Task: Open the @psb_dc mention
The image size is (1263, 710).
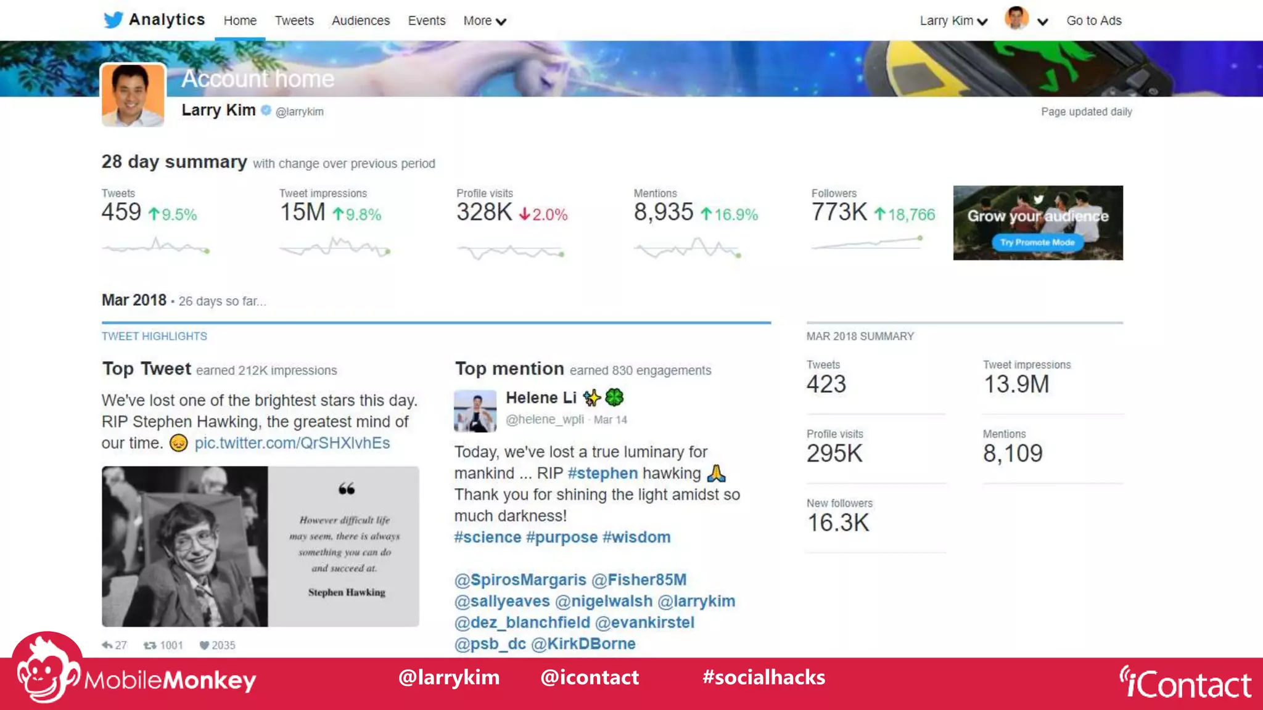Action: 490,644
